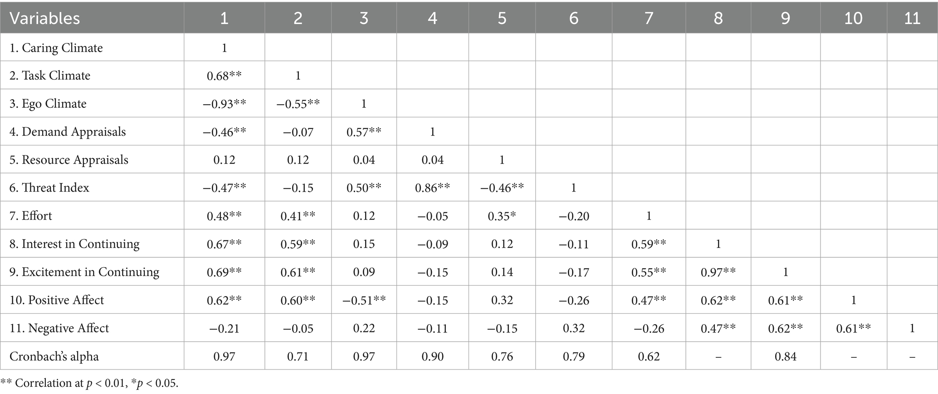Select the Caring Climate row label

pos(56,48)
